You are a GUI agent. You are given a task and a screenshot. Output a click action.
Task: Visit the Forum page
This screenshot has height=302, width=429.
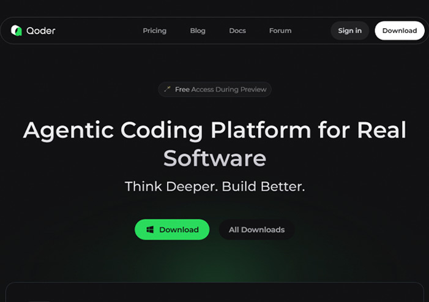coord(280,31)
